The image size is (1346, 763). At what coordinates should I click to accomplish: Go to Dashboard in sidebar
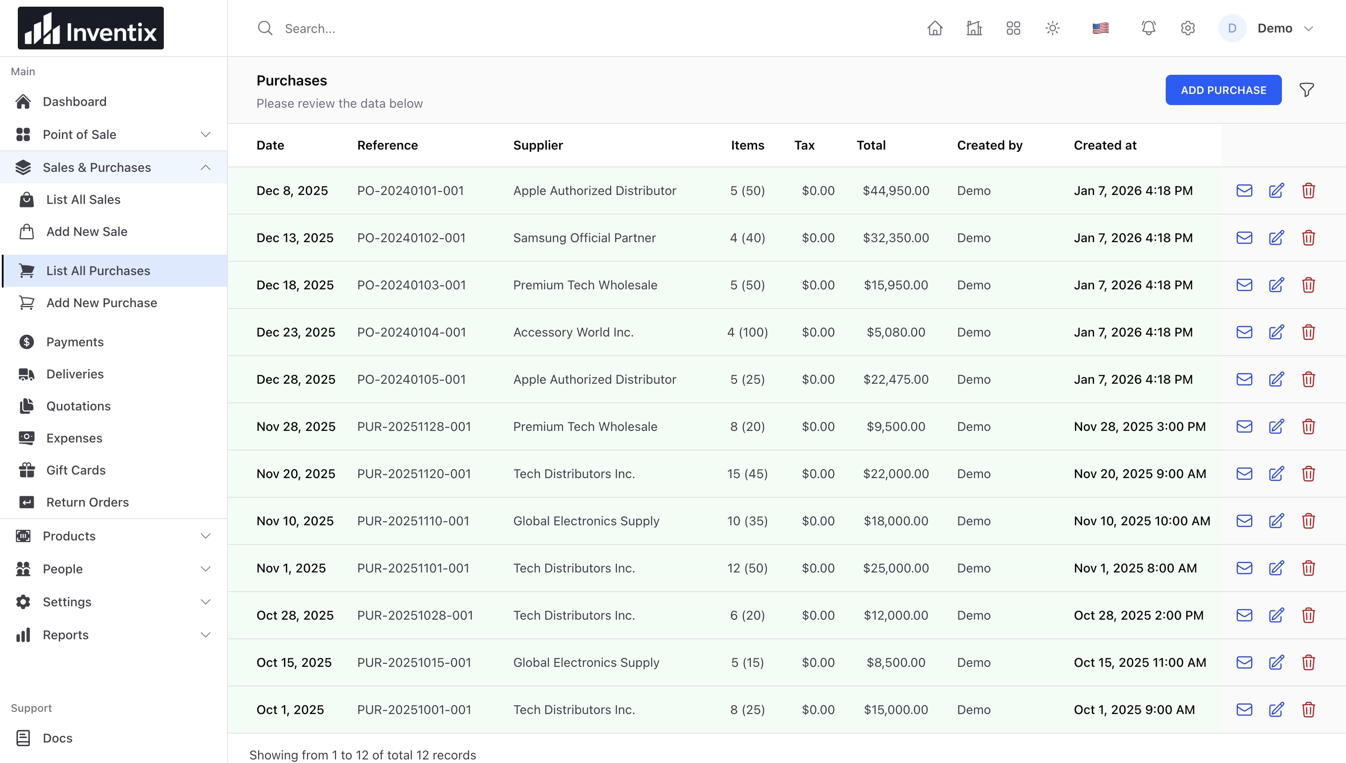[113, 101]
